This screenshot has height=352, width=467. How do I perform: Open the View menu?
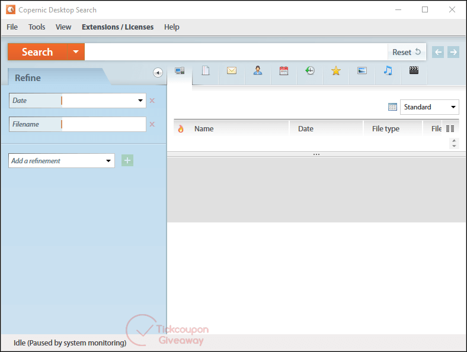(x=63, y=27)
